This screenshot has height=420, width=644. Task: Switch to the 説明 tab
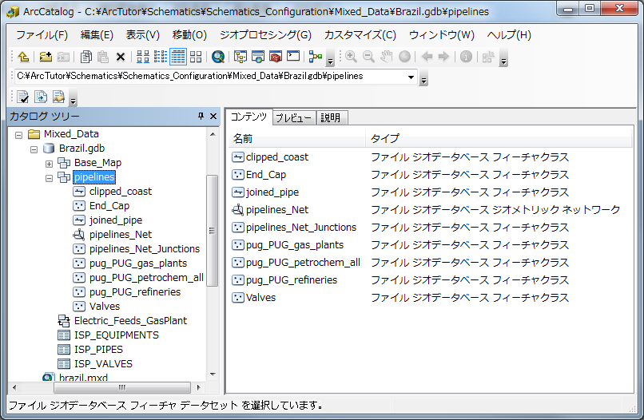[x=331, y=118]
